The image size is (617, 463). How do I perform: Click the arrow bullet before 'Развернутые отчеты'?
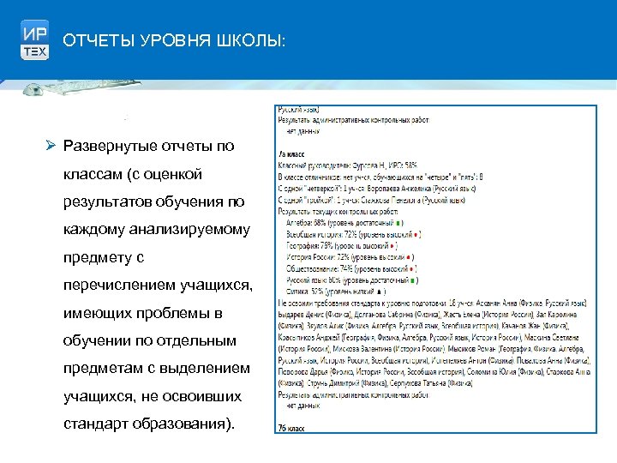tap(51, 145)
